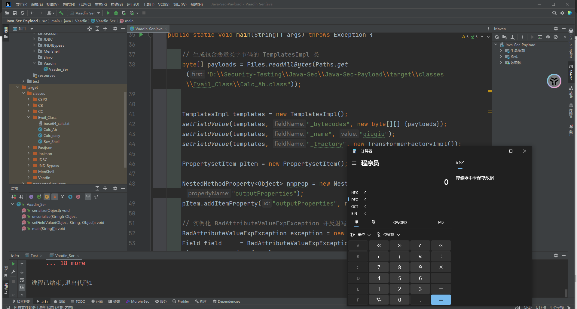This screenshot has height=309, width=577.
Task: Toggle show lambdas filter in Structure
Action: pos(78,197)
